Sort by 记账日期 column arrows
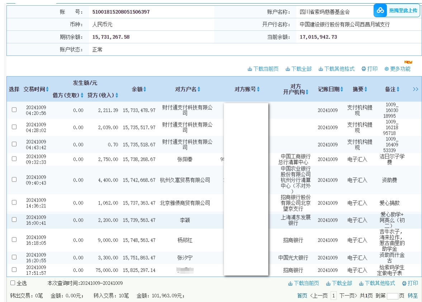The image size is (422, 302). [x=342, y=89]
